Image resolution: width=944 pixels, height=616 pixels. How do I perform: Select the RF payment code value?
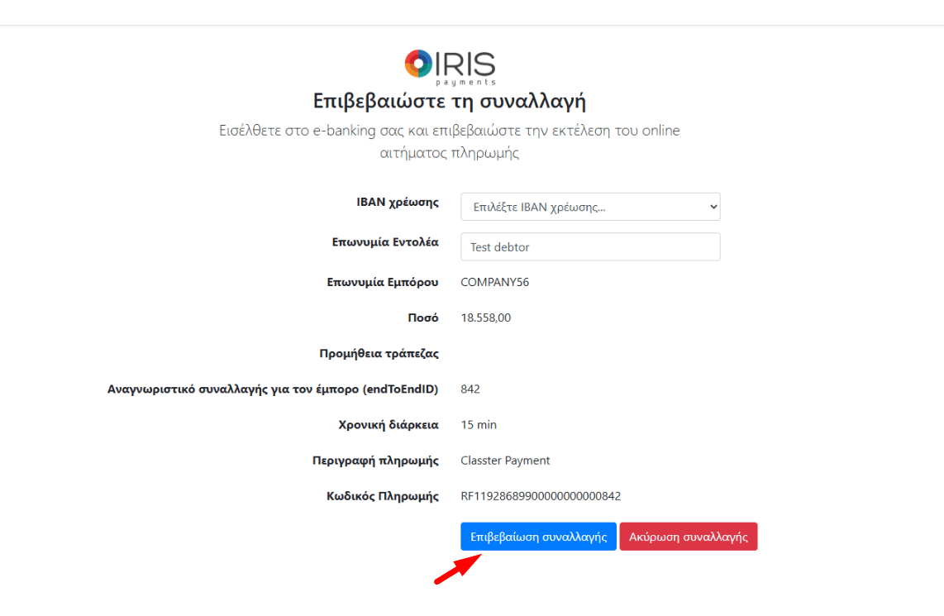[541, 496]
